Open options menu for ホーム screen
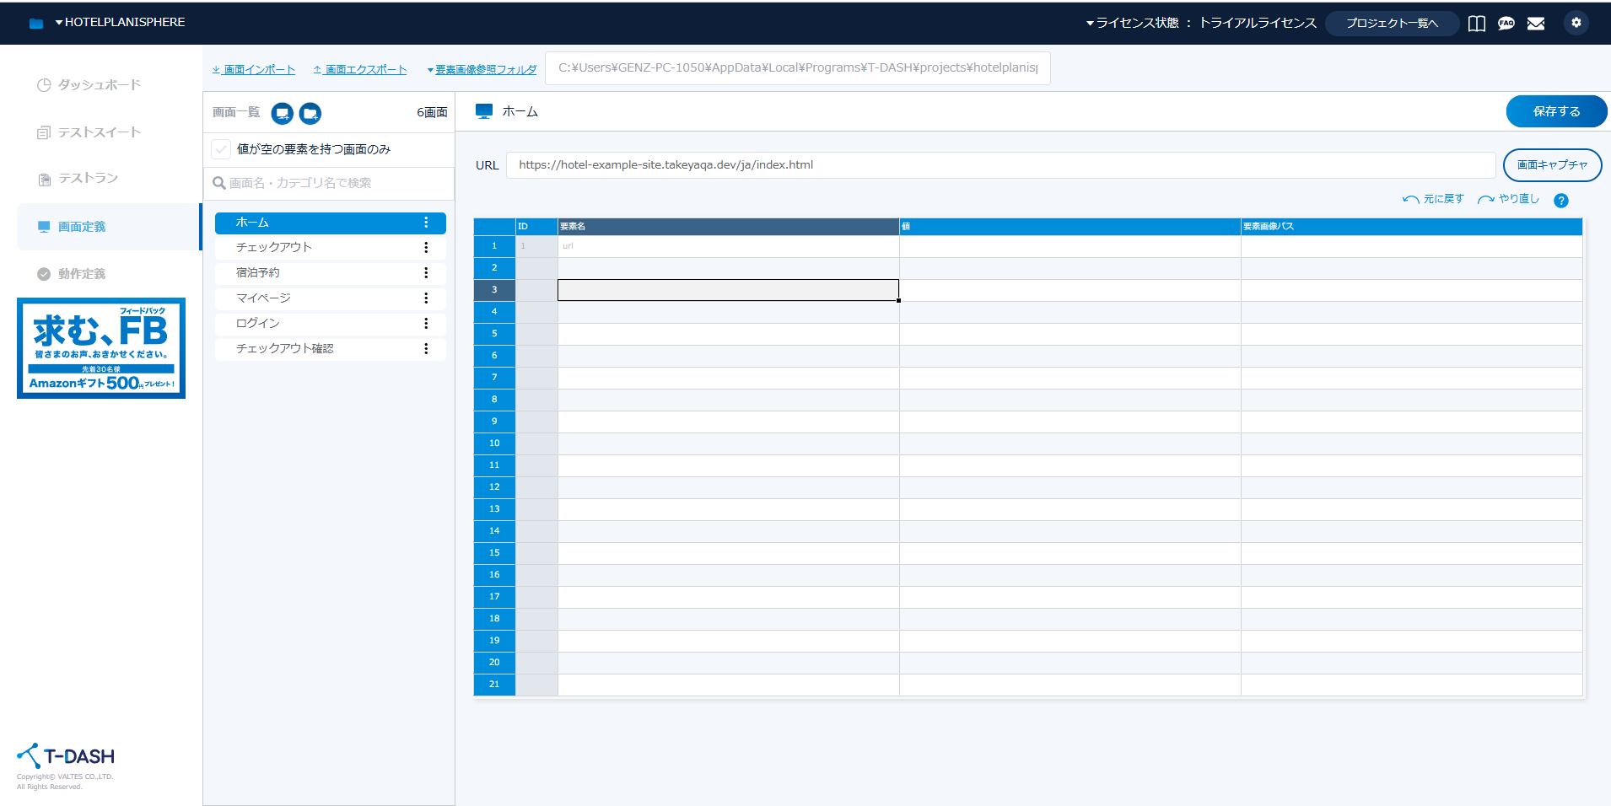This screenshot has width=1611, height=806. [426, 223]
